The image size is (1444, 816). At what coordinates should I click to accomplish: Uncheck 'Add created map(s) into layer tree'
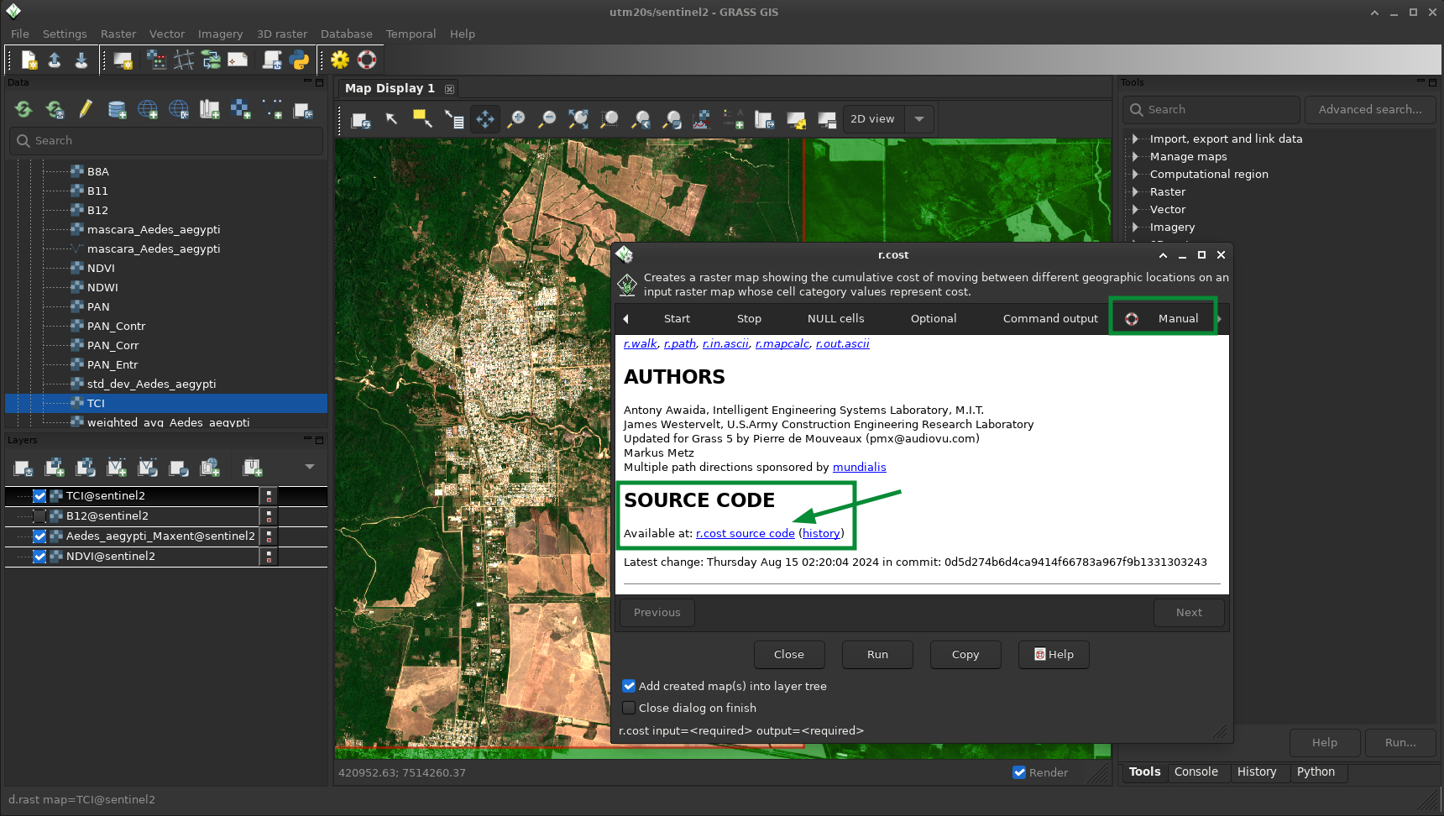[x=629, y=686]
